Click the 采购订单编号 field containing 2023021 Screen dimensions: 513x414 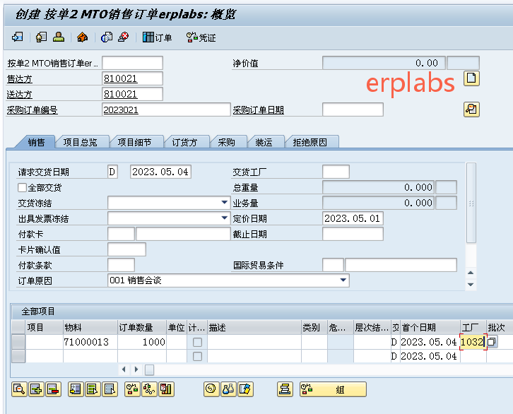[x=166, y=110]
